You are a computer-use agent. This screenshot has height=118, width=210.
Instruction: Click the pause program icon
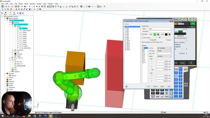point(34,7)
